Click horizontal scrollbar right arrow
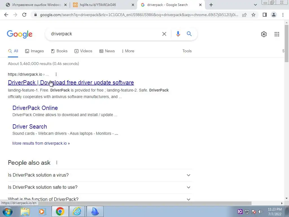Viewport: 289px width, 217px height. [282, 203]
